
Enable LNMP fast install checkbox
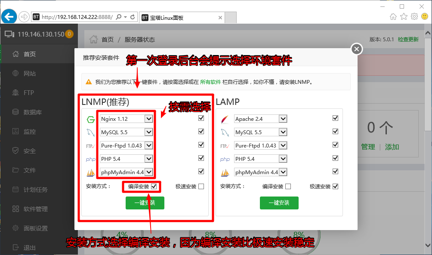tap(201, 186)
